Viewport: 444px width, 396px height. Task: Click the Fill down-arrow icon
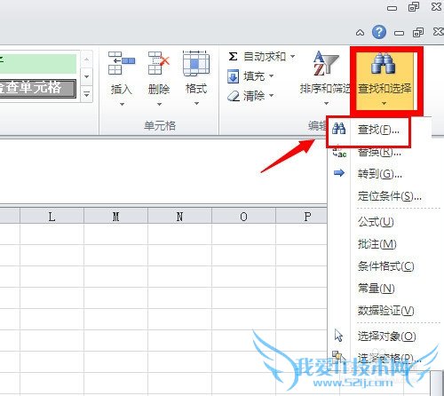point(233,76)
